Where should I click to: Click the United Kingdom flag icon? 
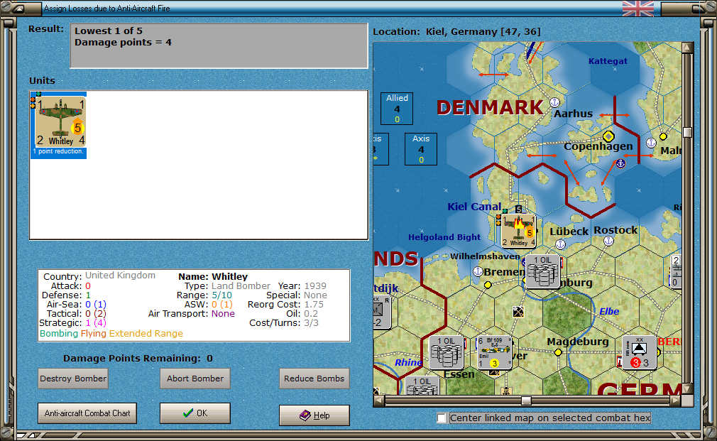[x=638, y=9]
